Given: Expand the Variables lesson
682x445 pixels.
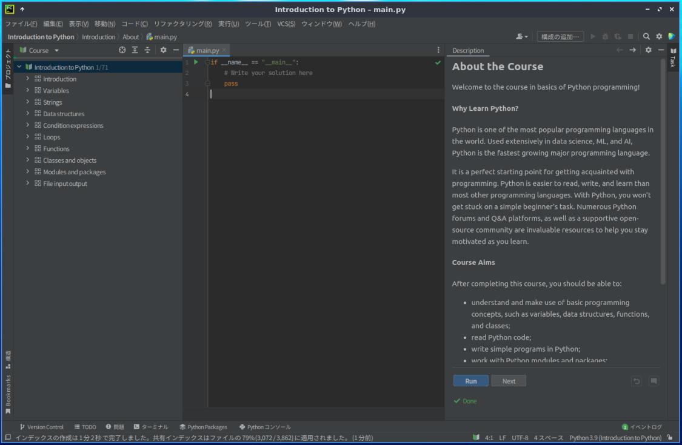Looking at the screenshot, I should coord(28,90).
